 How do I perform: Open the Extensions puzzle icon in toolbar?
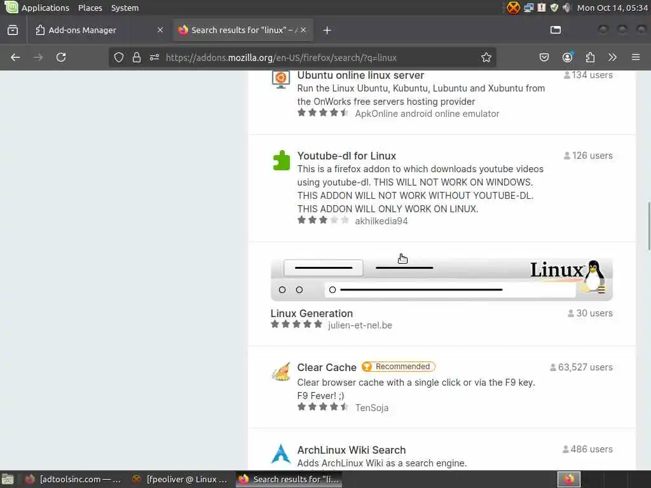(x=590, y=57)
